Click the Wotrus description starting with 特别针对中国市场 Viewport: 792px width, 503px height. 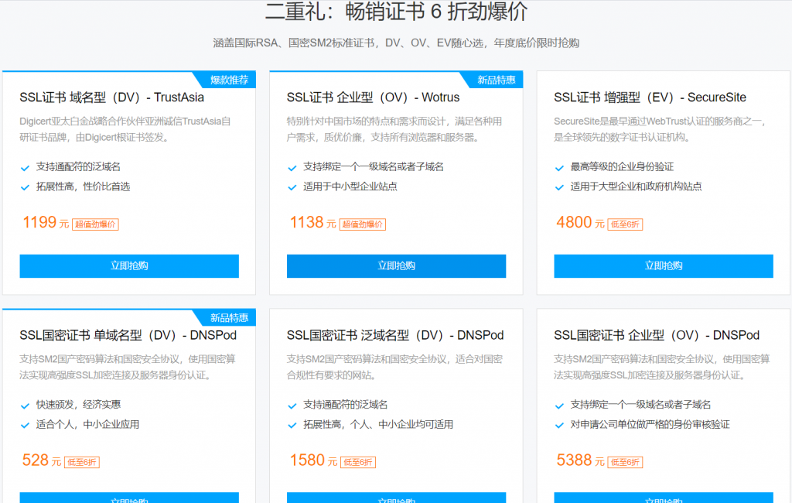(x=394, y=129)
